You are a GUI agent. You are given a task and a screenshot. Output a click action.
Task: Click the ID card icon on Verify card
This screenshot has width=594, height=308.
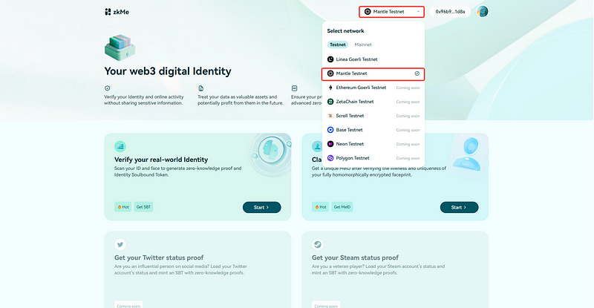pyautogui.click(x=120, y=147)
